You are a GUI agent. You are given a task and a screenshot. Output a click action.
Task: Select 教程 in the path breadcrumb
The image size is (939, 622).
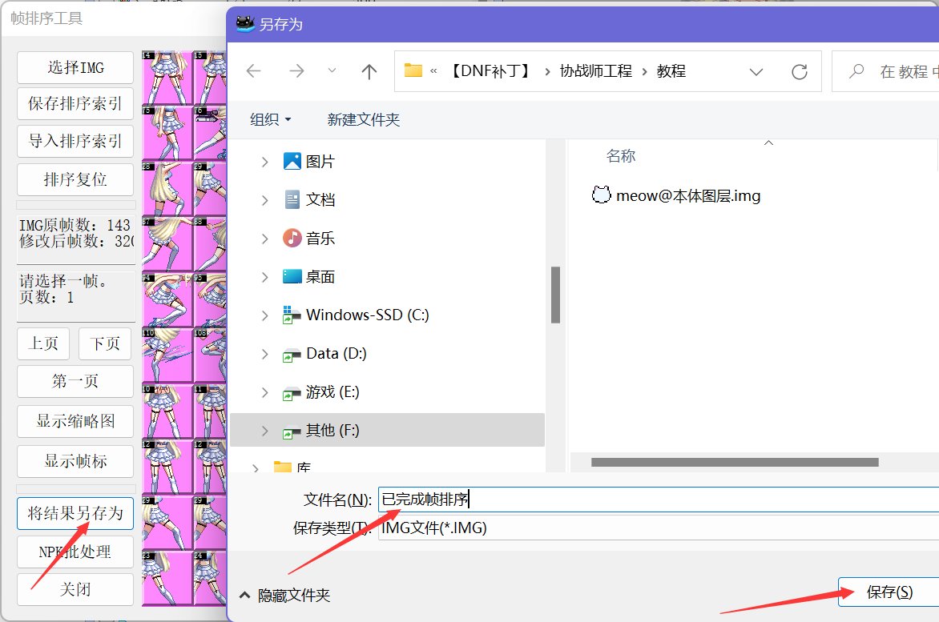(x=671, y=71)
